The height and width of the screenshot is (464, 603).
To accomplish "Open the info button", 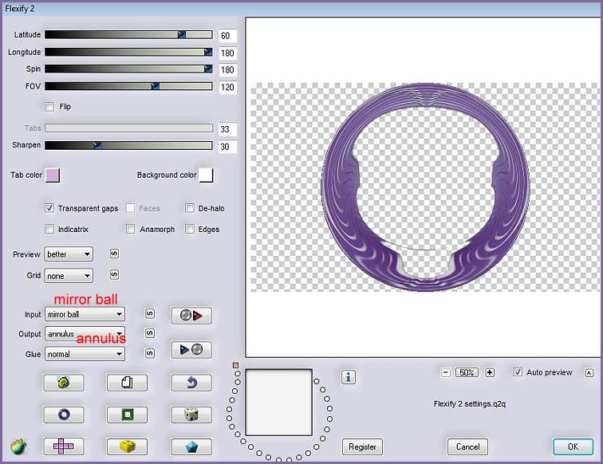I will click(348, 377).
